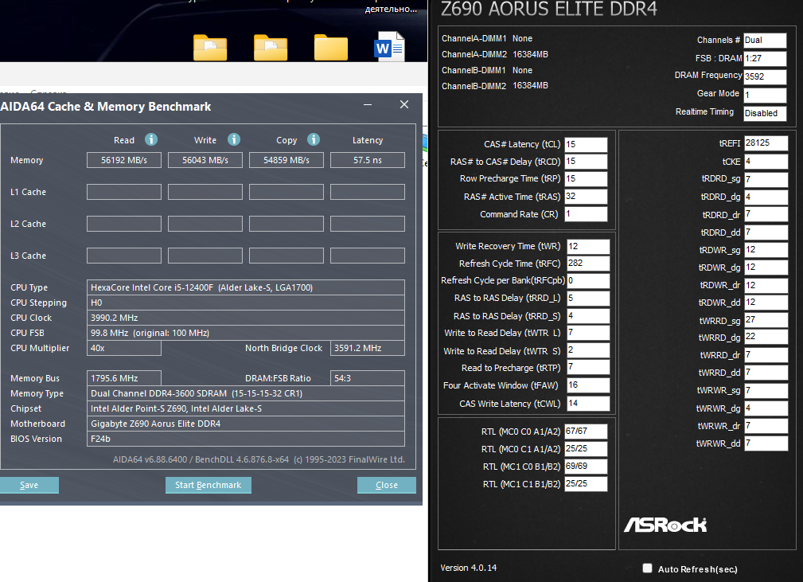The height and width of the screenshot is (582, 803).
Task: Click the Refresh Cycle per Bank (tRFCpb) field
Action: coord(588,281)
